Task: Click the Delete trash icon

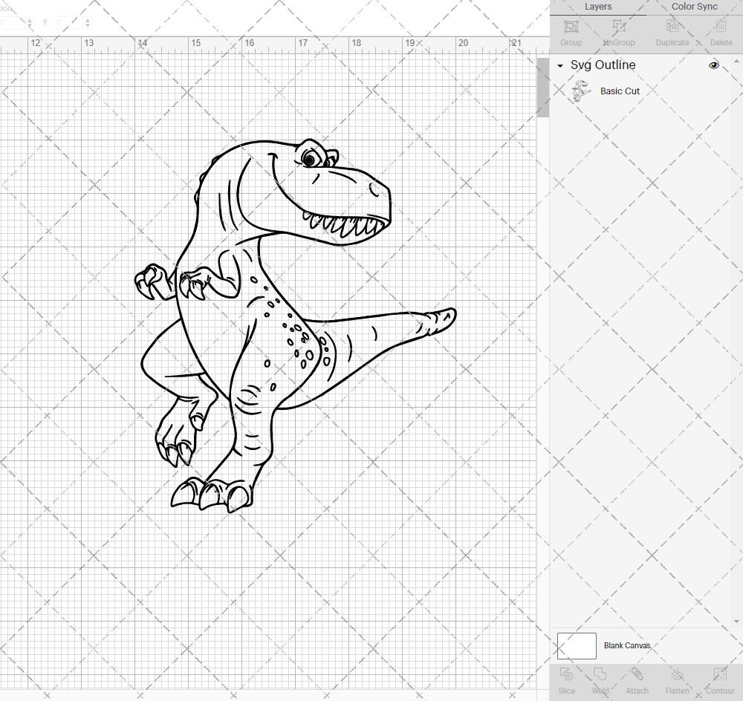Action: (720, 32)
